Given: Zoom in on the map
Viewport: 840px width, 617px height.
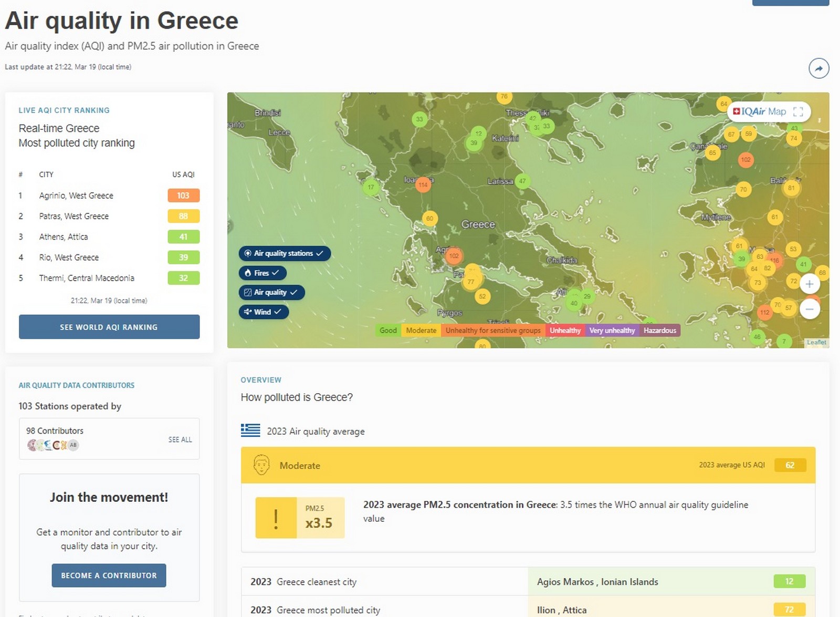Looking at the screenshot, I should click(809, 284).
